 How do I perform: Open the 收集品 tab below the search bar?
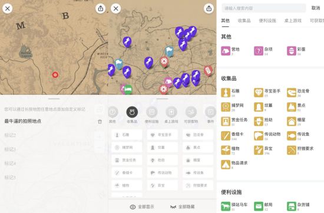[x=244, y=21]
